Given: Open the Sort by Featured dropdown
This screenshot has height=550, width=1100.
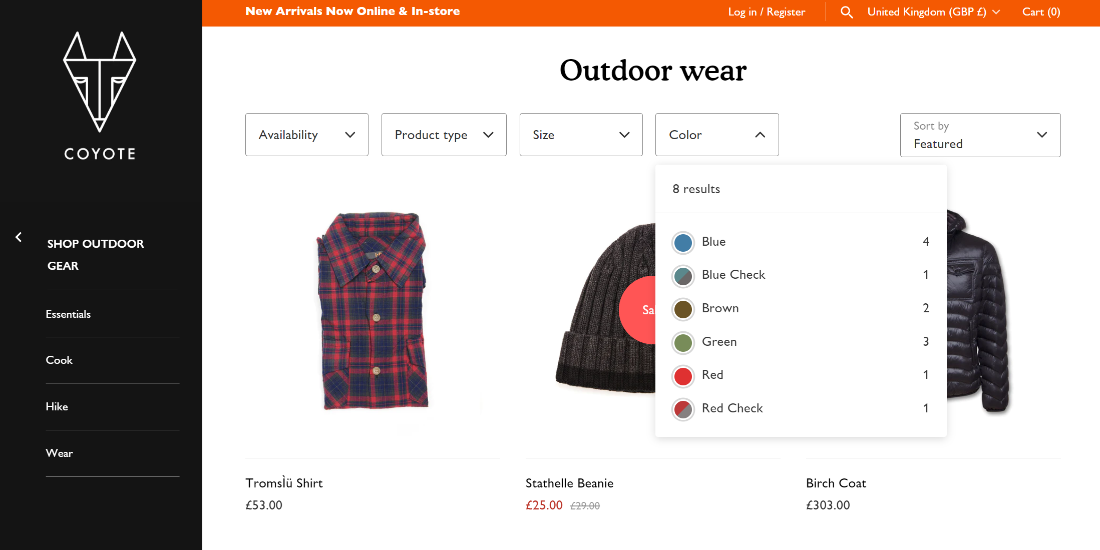Looking at the screenshot, I should pos(980,135).
